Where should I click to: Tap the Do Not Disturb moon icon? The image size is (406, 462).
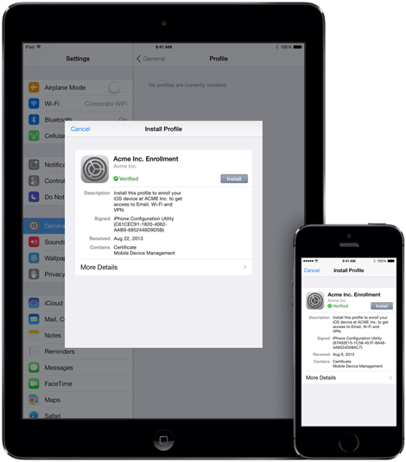[x=34, y=197]
